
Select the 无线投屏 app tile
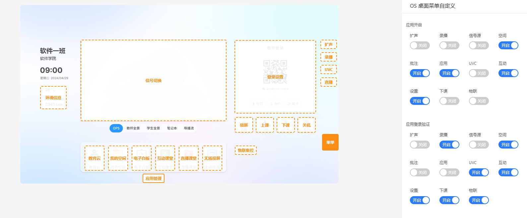coord(212,158)
